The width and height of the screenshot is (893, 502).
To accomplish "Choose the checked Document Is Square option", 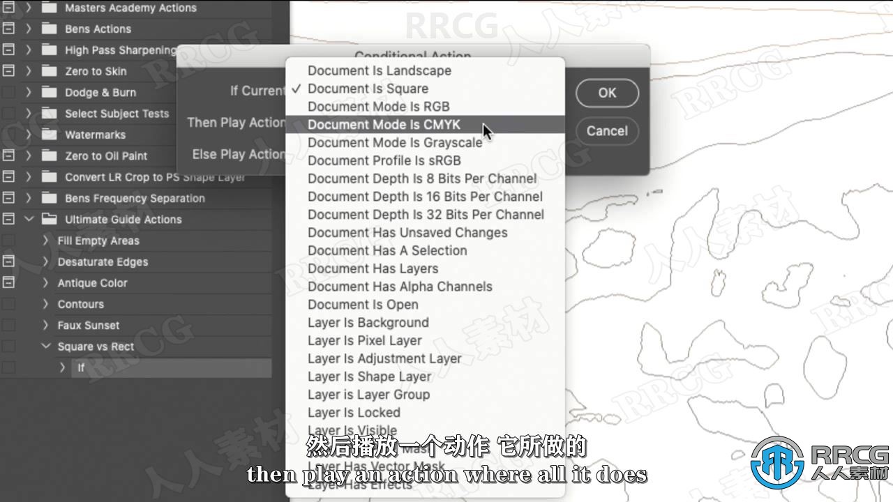I will coord(425,89).
